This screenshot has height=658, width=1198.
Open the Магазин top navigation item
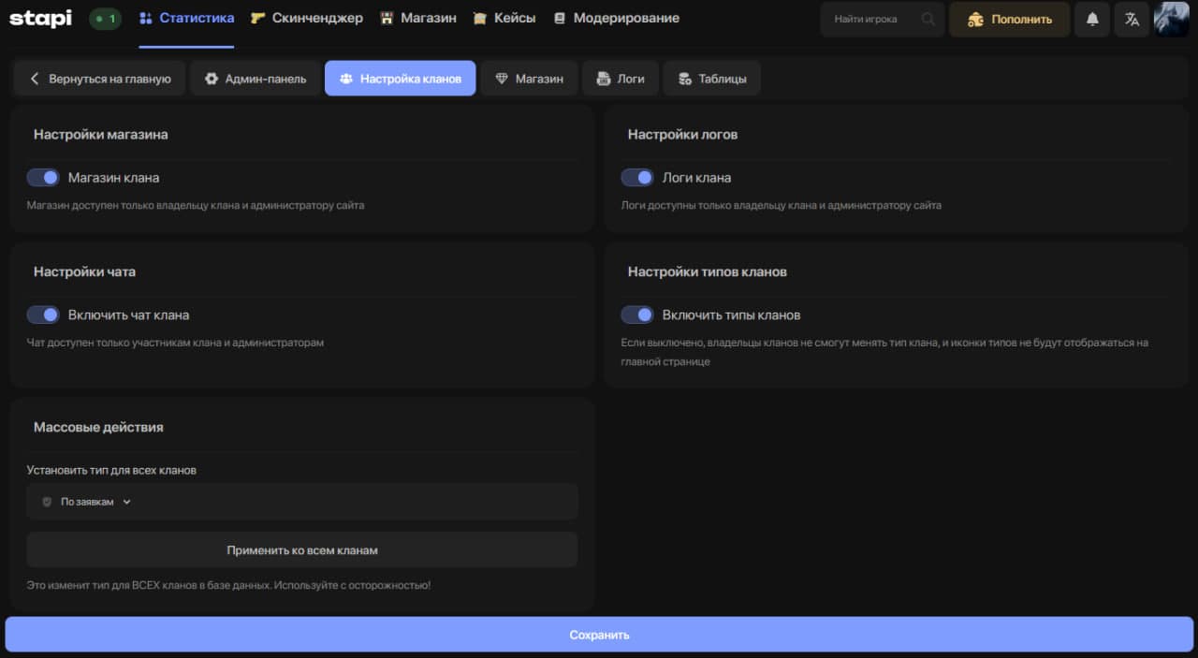418,18
